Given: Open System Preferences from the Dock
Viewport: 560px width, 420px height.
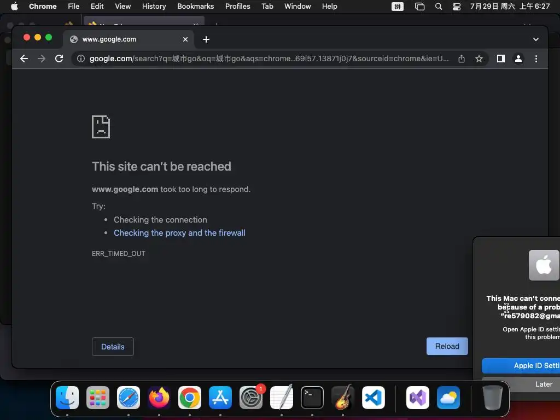Looking at the screenshot, I should tap(250, 398).
